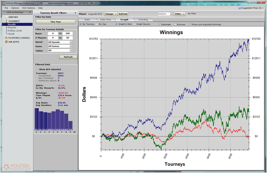The height and width of the screenshot is (173, 267).
Task: Expand Suggested FAQs dropdown arrow
Action: (x=263, y=8)
